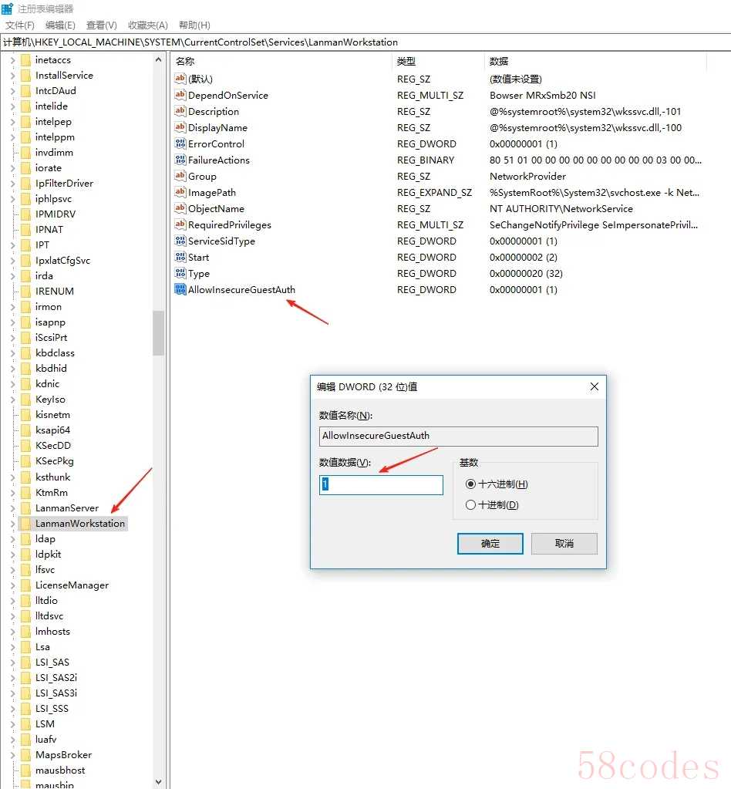Click the Lsa key folder icon

click(x=25, y=647)
